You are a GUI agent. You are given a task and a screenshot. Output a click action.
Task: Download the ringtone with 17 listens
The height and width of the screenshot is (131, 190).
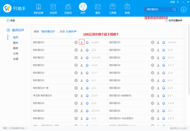click(x=82, y=73)
